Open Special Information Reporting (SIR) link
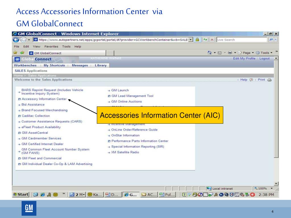This screenshot has width=291, height=218. point(138,147)
